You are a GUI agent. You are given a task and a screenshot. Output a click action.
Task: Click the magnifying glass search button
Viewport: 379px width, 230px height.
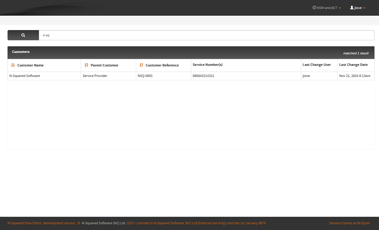[23, 35]
